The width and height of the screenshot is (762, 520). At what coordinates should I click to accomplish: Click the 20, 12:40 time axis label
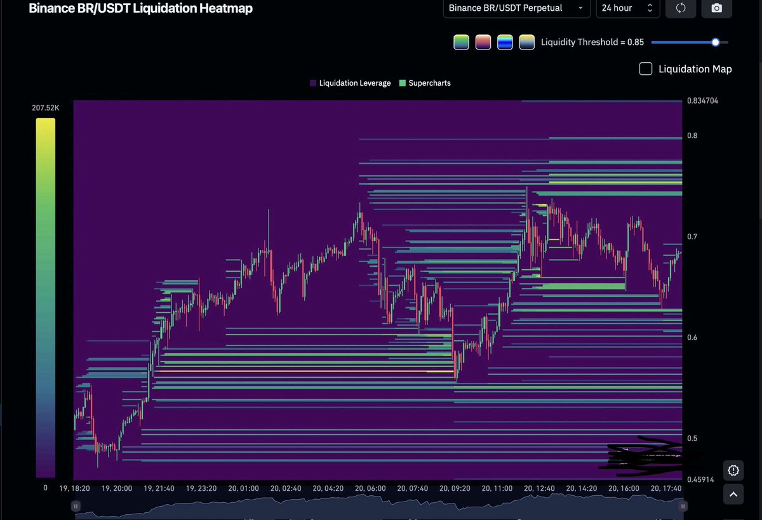pos(539,488)
